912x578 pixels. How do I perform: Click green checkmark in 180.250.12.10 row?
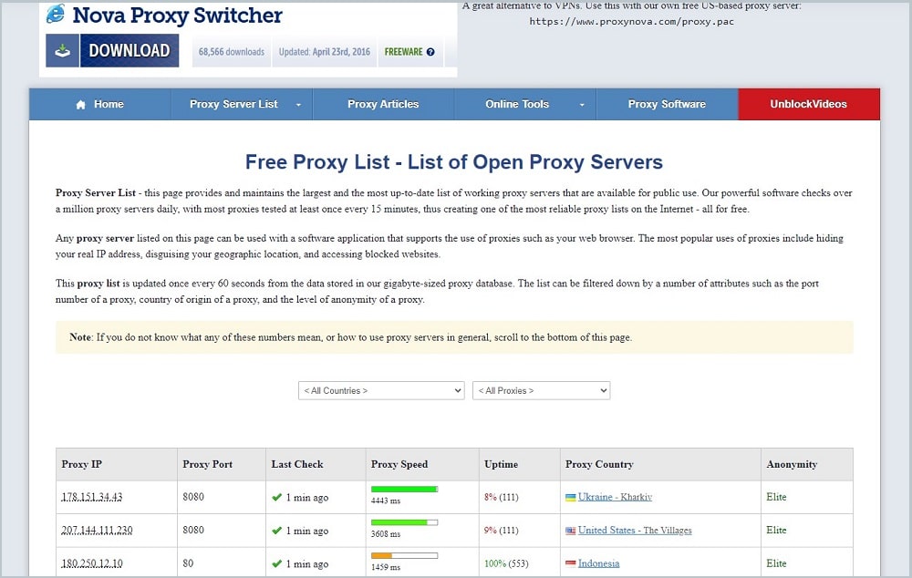pos(277,563)
